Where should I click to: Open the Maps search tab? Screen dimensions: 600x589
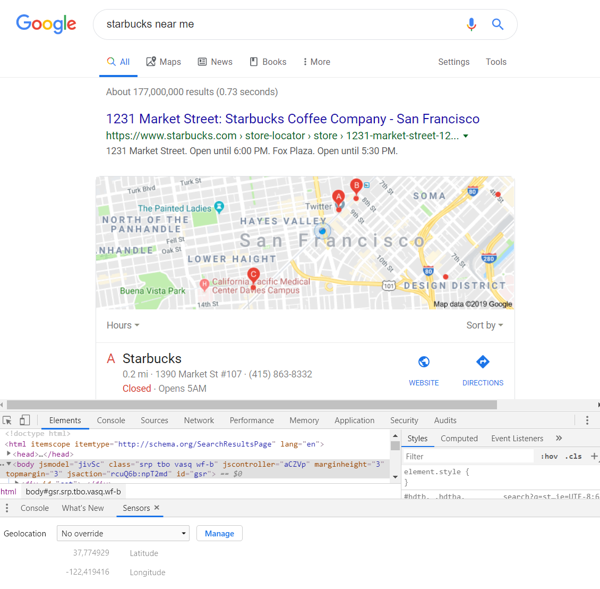(x=164, y=62)
